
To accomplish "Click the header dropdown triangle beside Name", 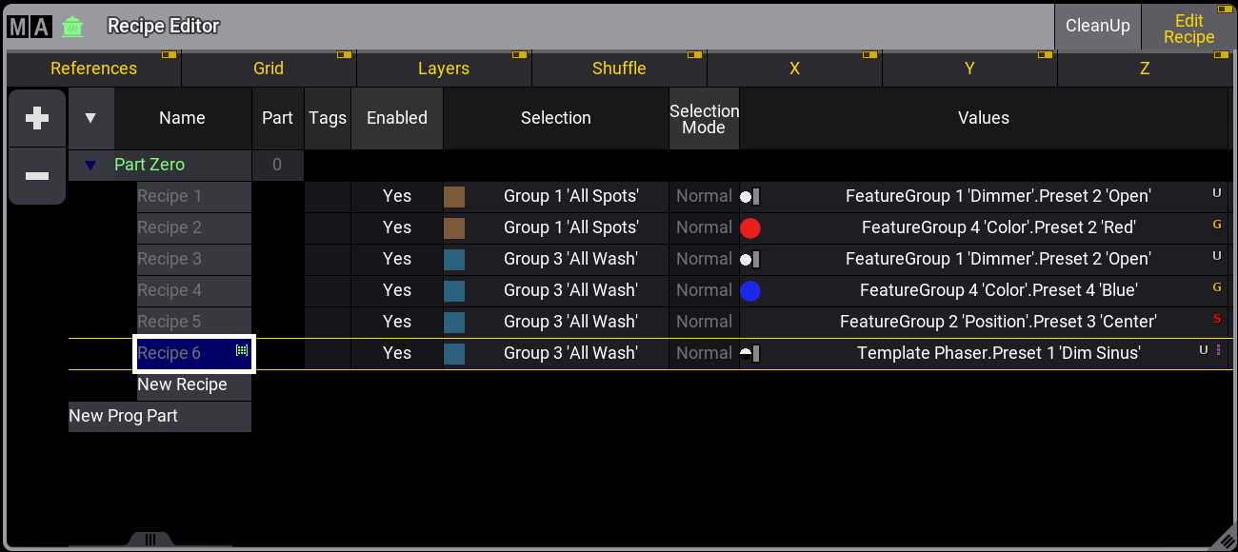I will coord(90,118).
